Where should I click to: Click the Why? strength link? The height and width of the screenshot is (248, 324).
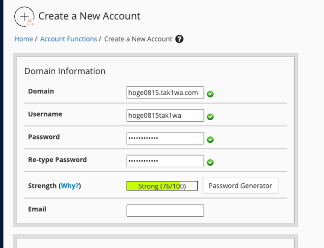coord(70,186)
